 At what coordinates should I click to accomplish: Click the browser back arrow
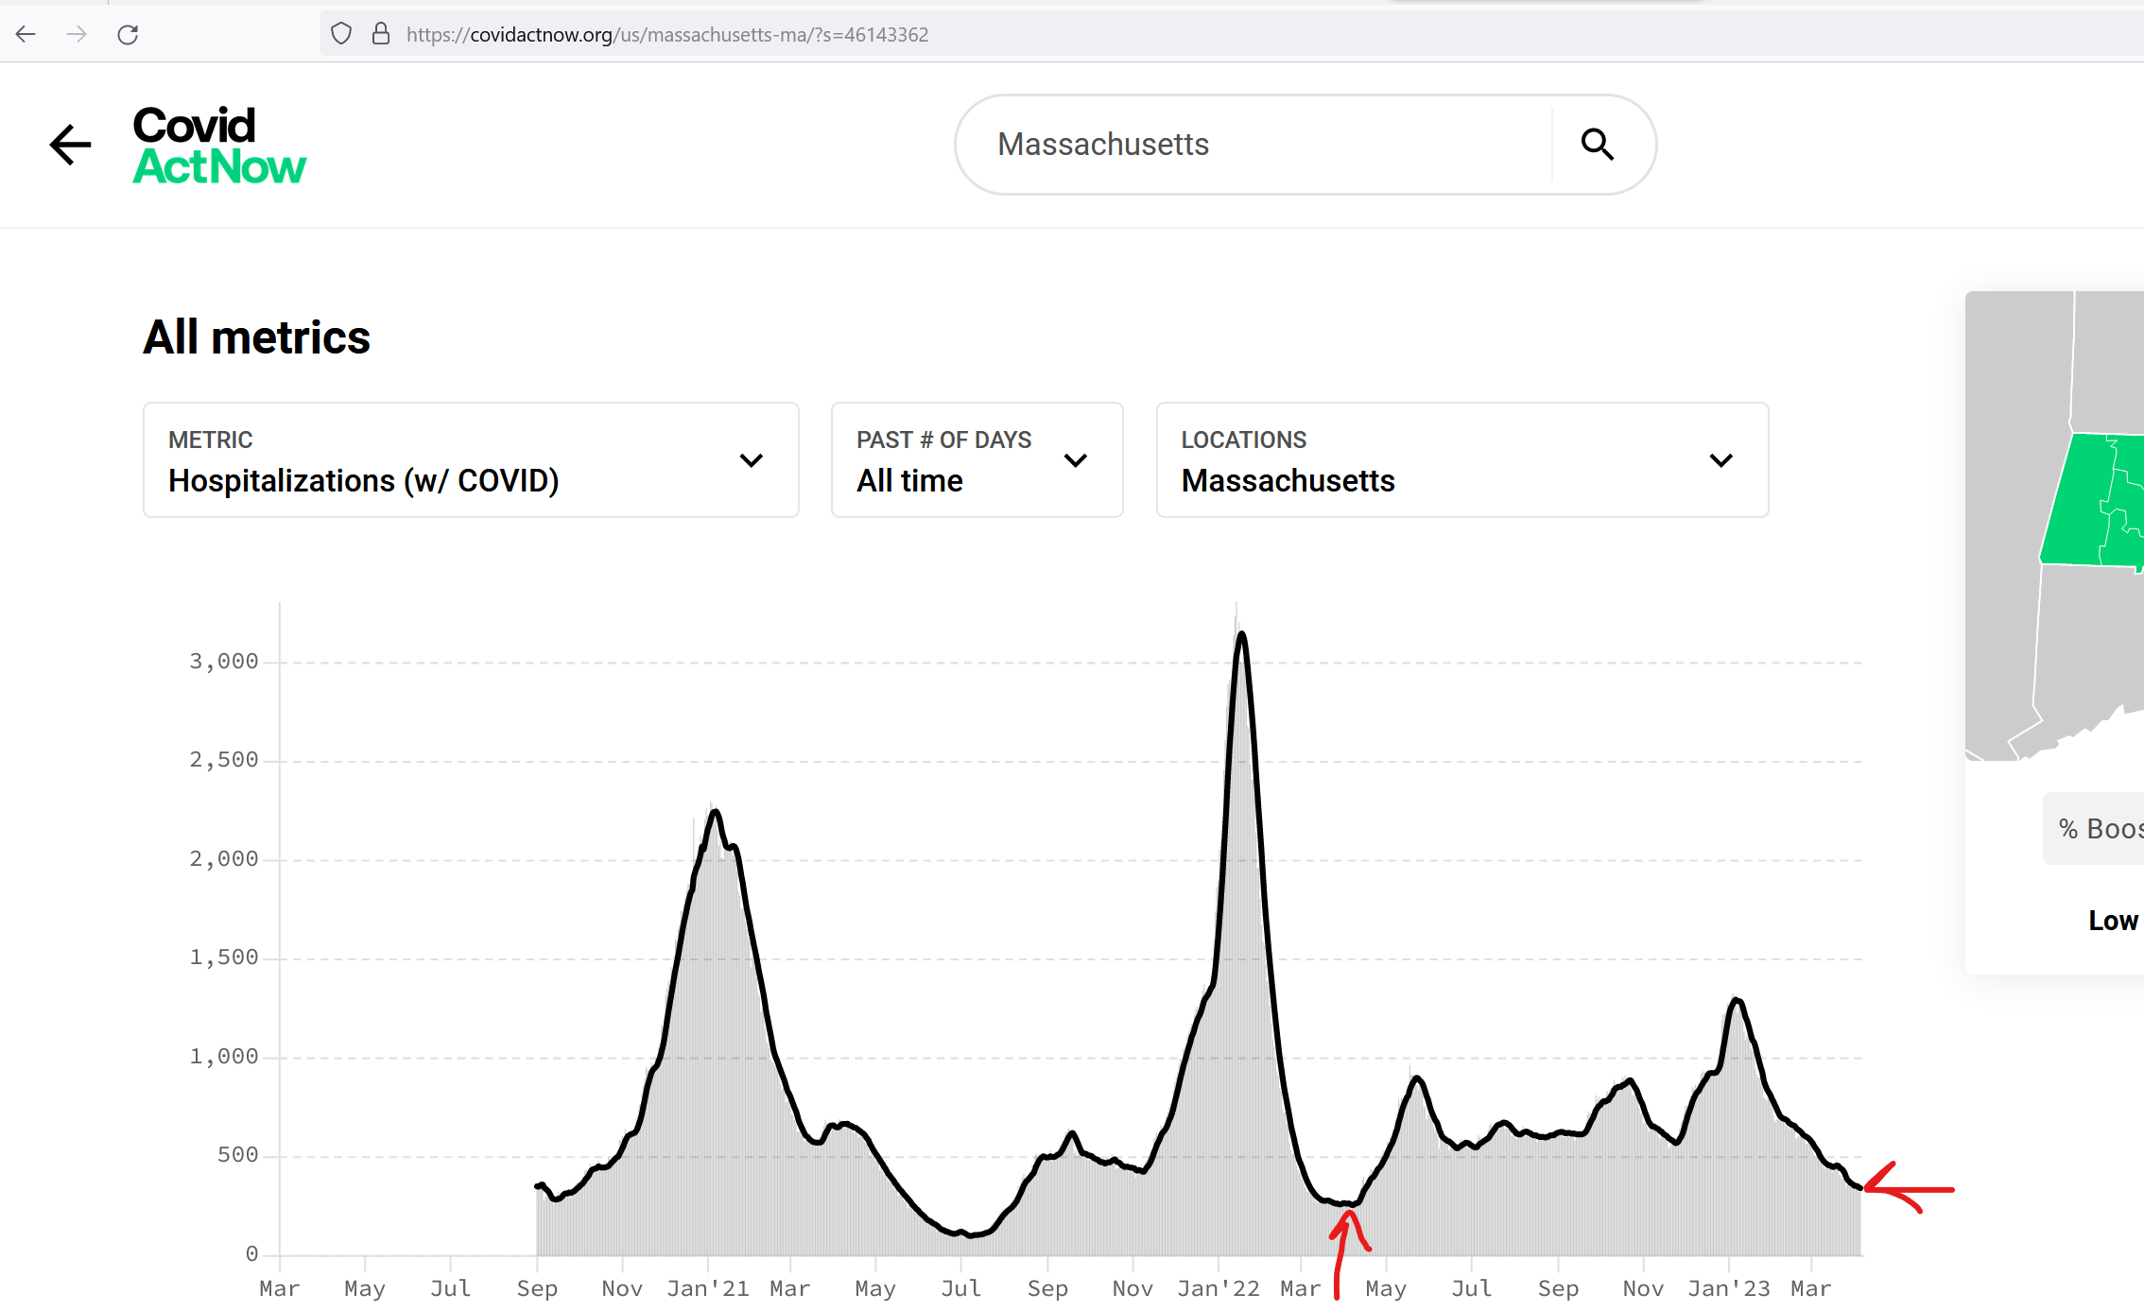(26, 35)
